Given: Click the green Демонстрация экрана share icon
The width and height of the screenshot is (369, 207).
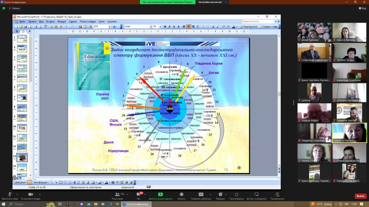Looking at the screenshot, I should (161, 194).
